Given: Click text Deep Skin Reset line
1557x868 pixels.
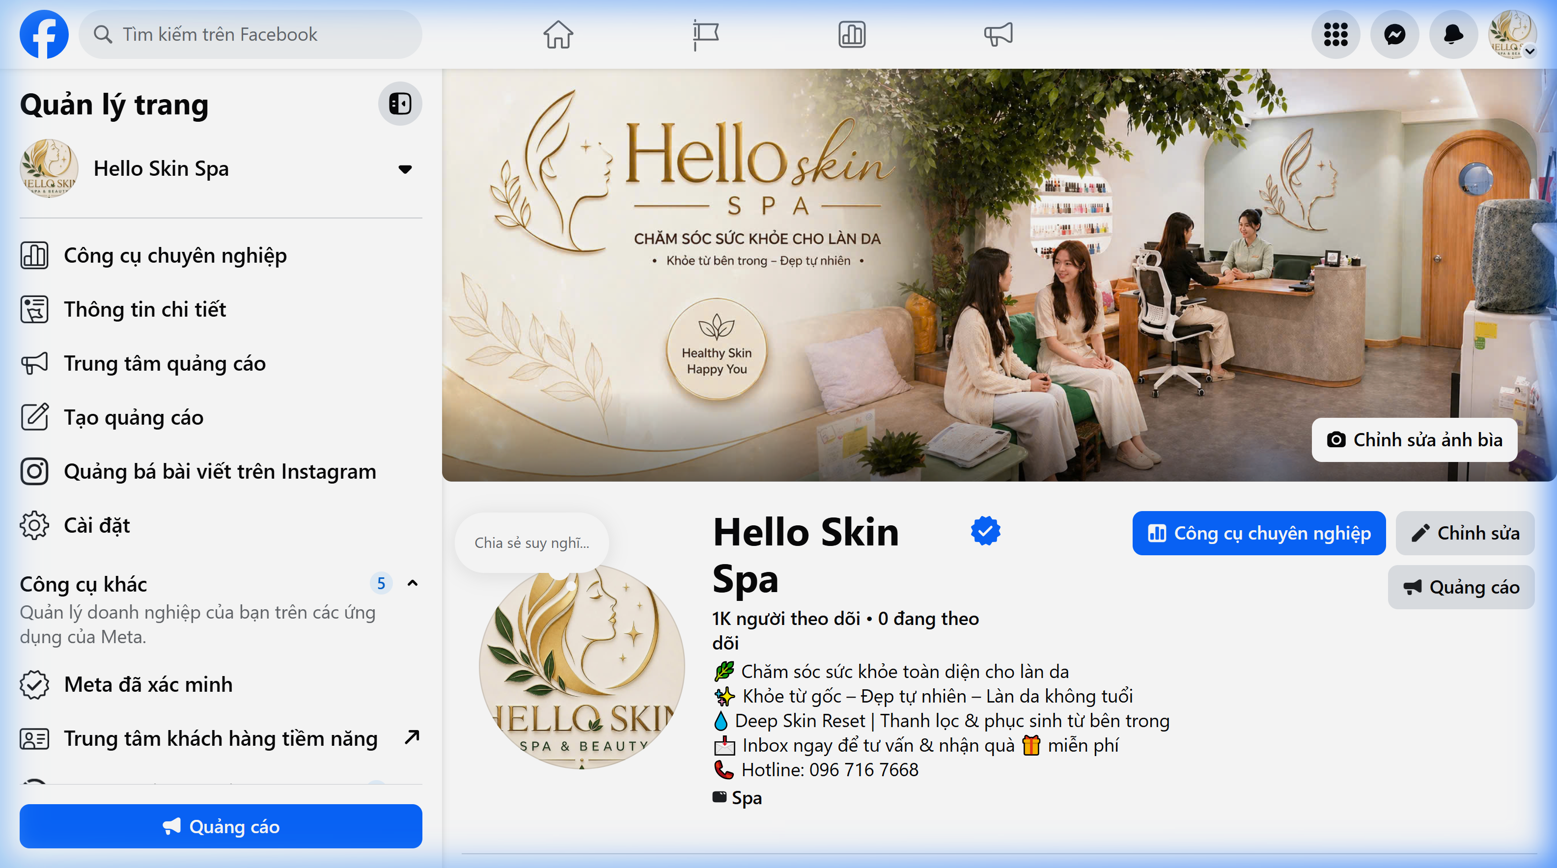Looking at the screenshot, I should [952, 721].
